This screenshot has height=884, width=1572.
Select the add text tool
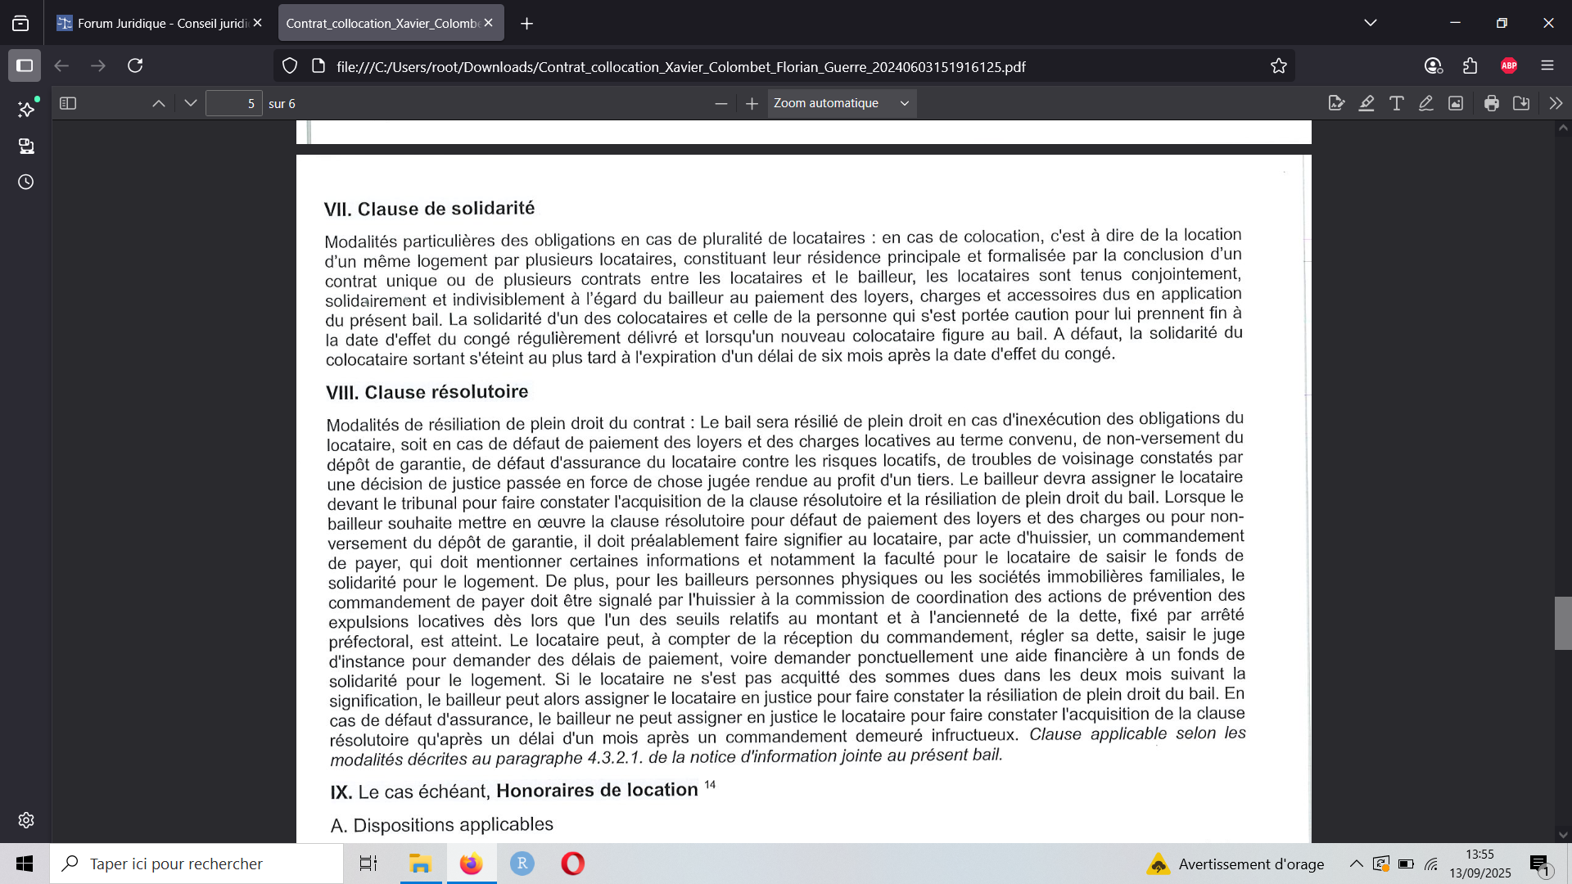pyautogui.click(x=1397, y=103)
